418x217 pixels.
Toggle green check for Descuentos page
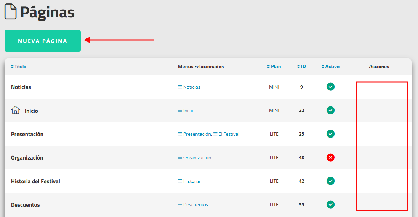(331, 204)
